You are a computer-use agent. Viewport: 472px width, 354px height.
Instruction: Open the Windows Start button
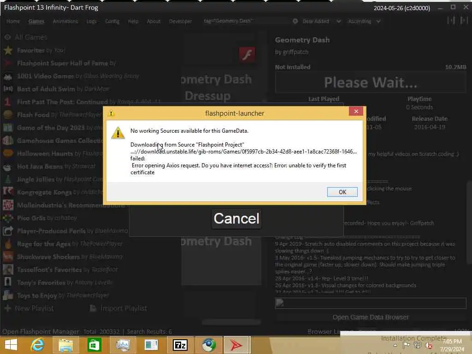pyautogui.click(x=11, y=345)
